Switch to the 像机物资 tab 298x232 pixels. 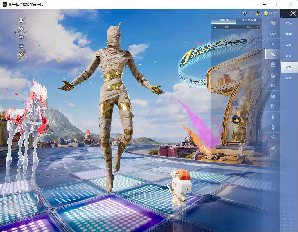249,21
